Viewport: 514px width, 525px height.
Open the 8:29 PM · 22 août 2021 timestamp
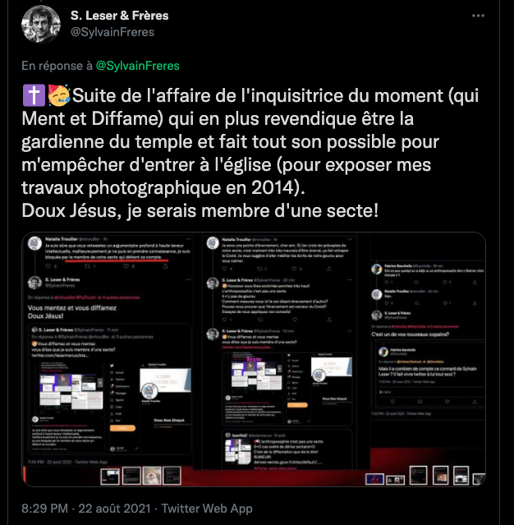pos(86,509)
